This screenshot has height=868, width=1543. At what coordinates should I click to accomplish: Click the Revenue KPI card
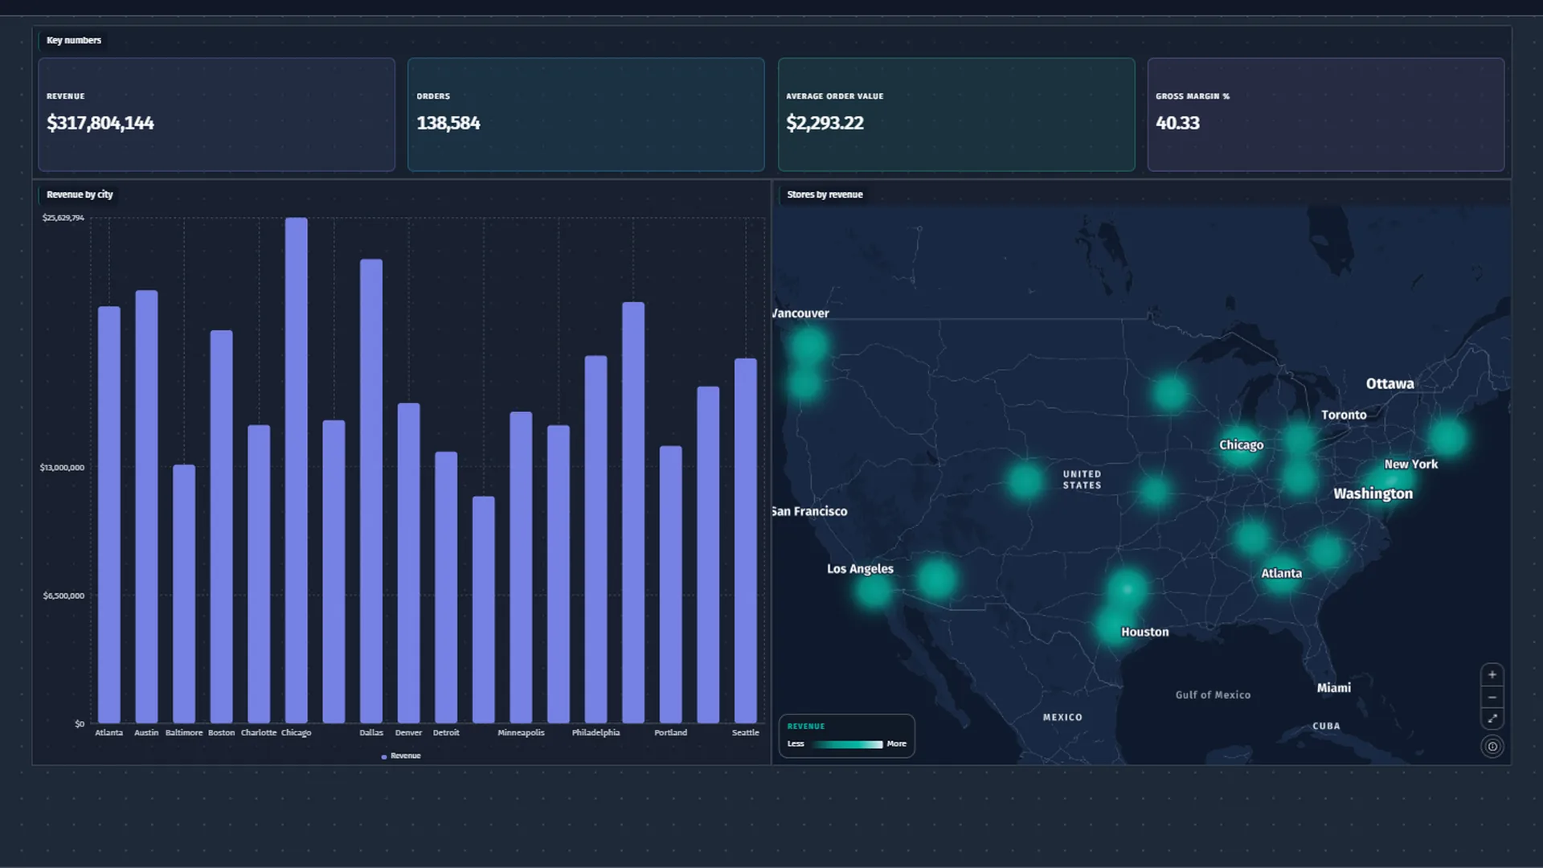(216, 114)
